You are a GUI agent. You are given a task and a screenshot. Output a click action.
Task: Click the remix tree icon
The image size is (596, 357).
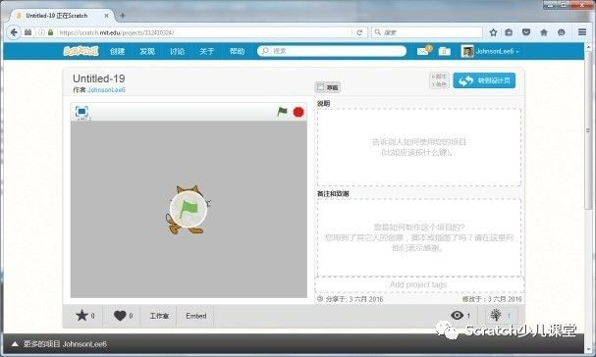pyautogui.click(x=496, y=315)
